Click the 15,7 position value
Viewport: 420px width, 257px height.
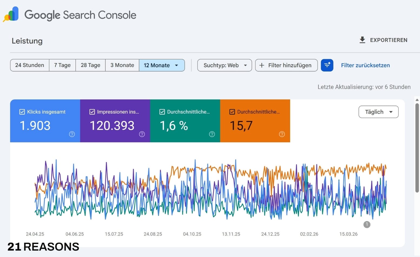(x=241, y=126)
